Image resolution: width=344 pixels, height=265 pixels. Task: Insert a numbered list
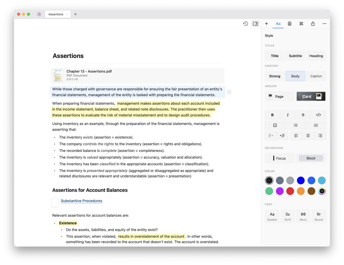pyautogui.click(x=316, y=125)
